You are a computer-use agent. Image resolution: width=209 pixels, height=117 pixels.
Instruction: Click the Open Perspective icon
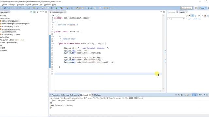click(x=196, y=8)
